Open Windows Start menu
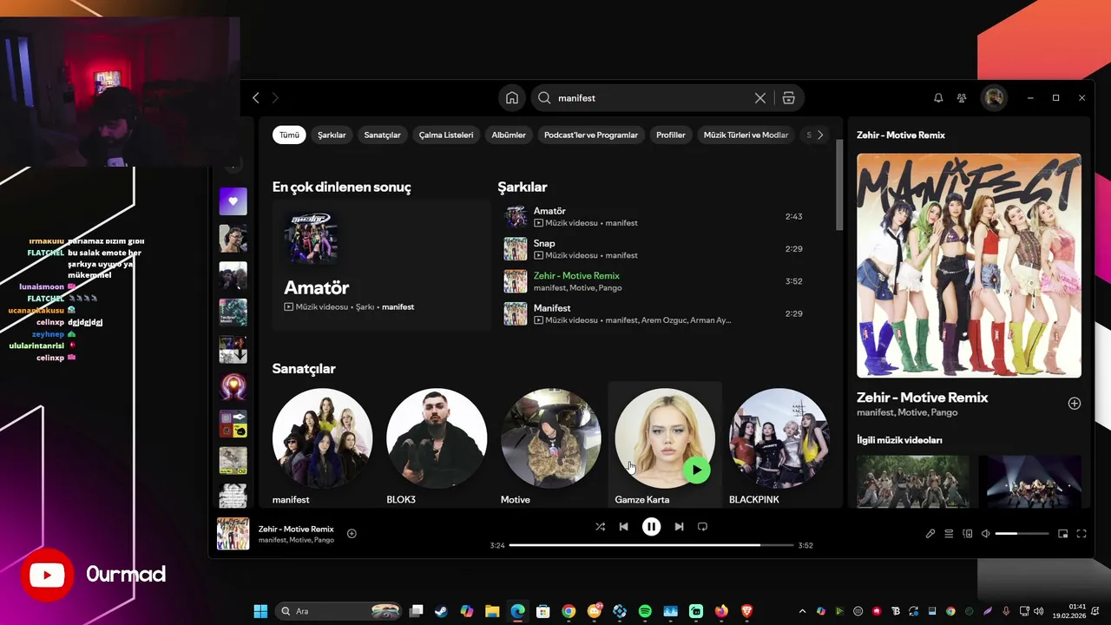 260,611
